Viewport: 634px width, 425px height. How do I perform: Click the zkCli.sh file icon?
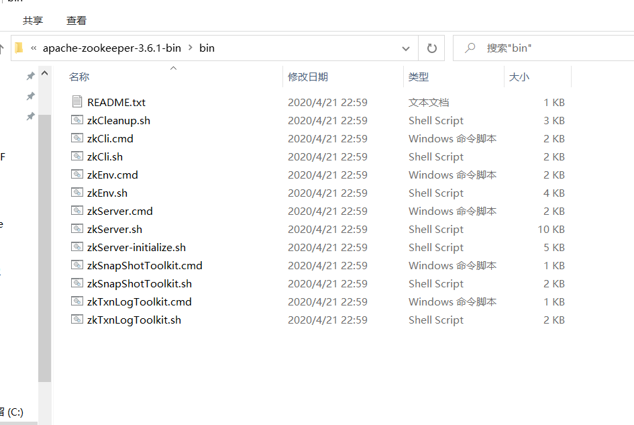77,156
